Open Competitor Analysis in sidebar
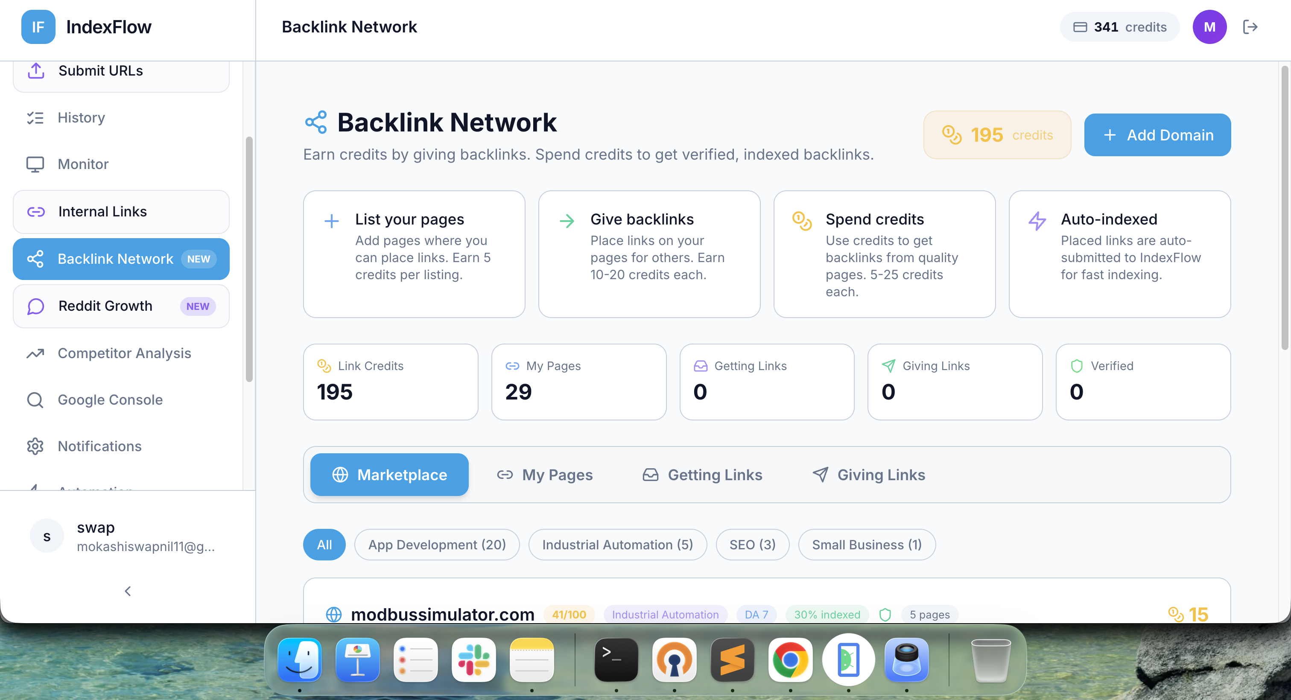1291x700 pixels. tap(124, 353)
